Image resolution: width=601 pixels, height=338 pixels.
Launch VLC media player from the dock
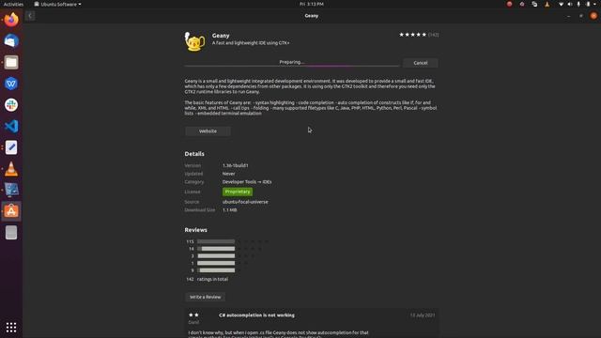point(11,169)
